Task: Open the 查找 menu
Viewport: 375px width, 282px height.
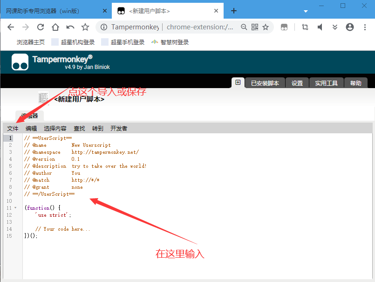Action: coord(79,129)
